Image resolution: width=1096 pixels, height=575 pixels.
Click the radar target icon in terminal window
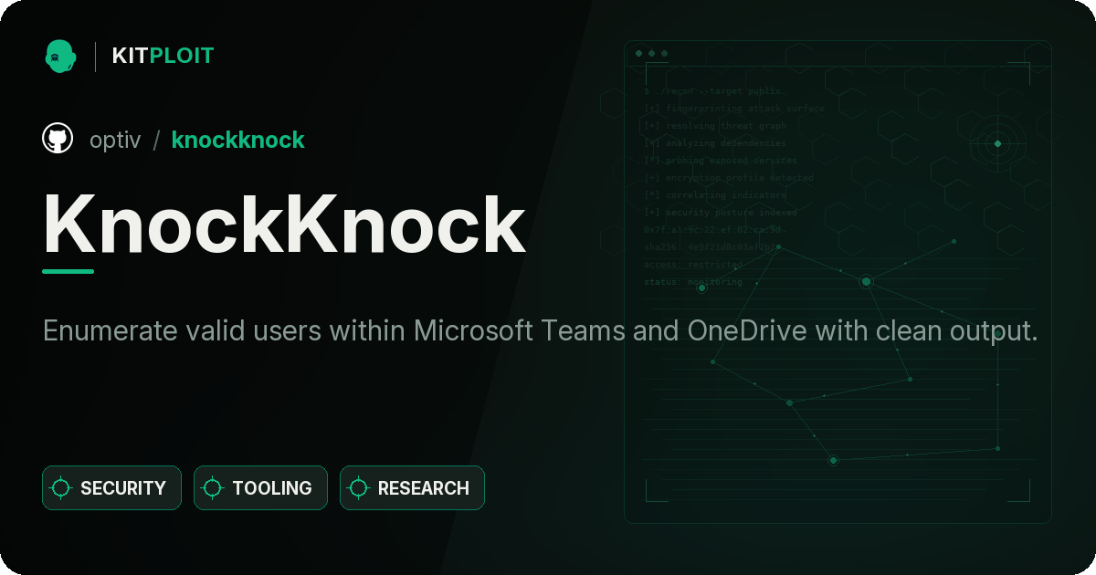coord(997,143)
